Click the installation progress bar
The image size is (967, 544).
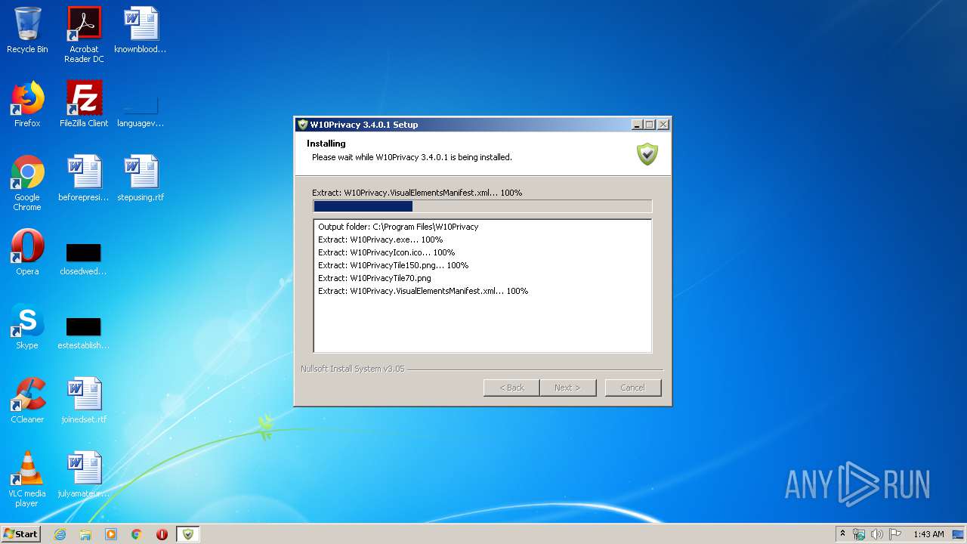point(482,206)
